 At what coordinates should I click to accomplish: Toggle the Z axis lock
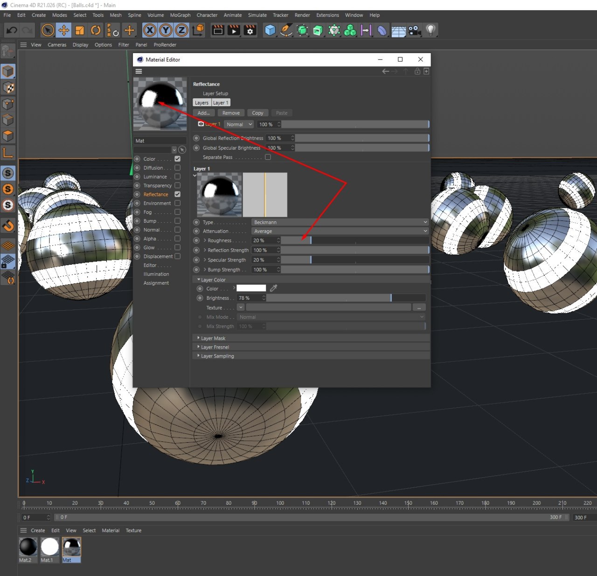click(181, 31)
